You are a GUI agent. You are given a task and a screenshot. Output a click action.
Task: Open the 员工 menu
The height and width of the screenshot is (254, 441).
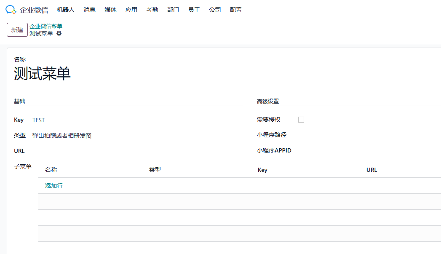(x=194, y=10)
